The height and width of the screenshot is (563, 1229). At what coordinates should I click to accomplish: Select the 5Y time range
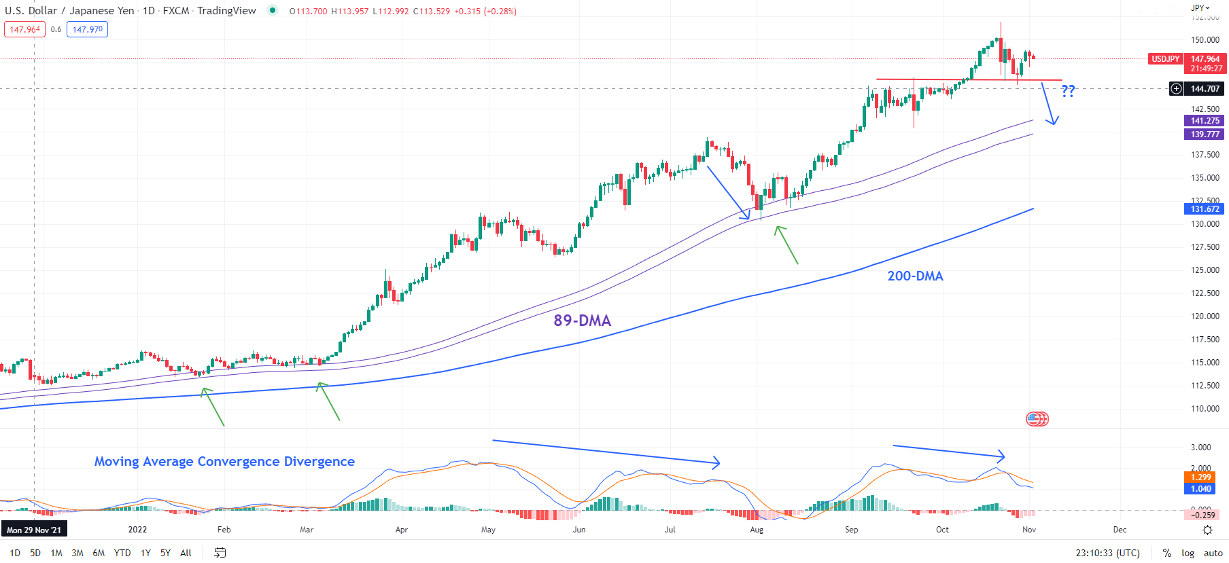[x=165, y=553]
